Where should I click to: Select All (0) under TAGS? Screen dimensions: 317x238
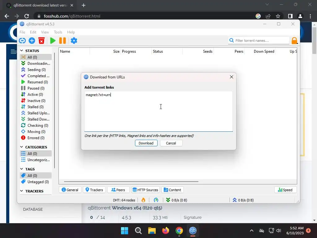[36, 175]
